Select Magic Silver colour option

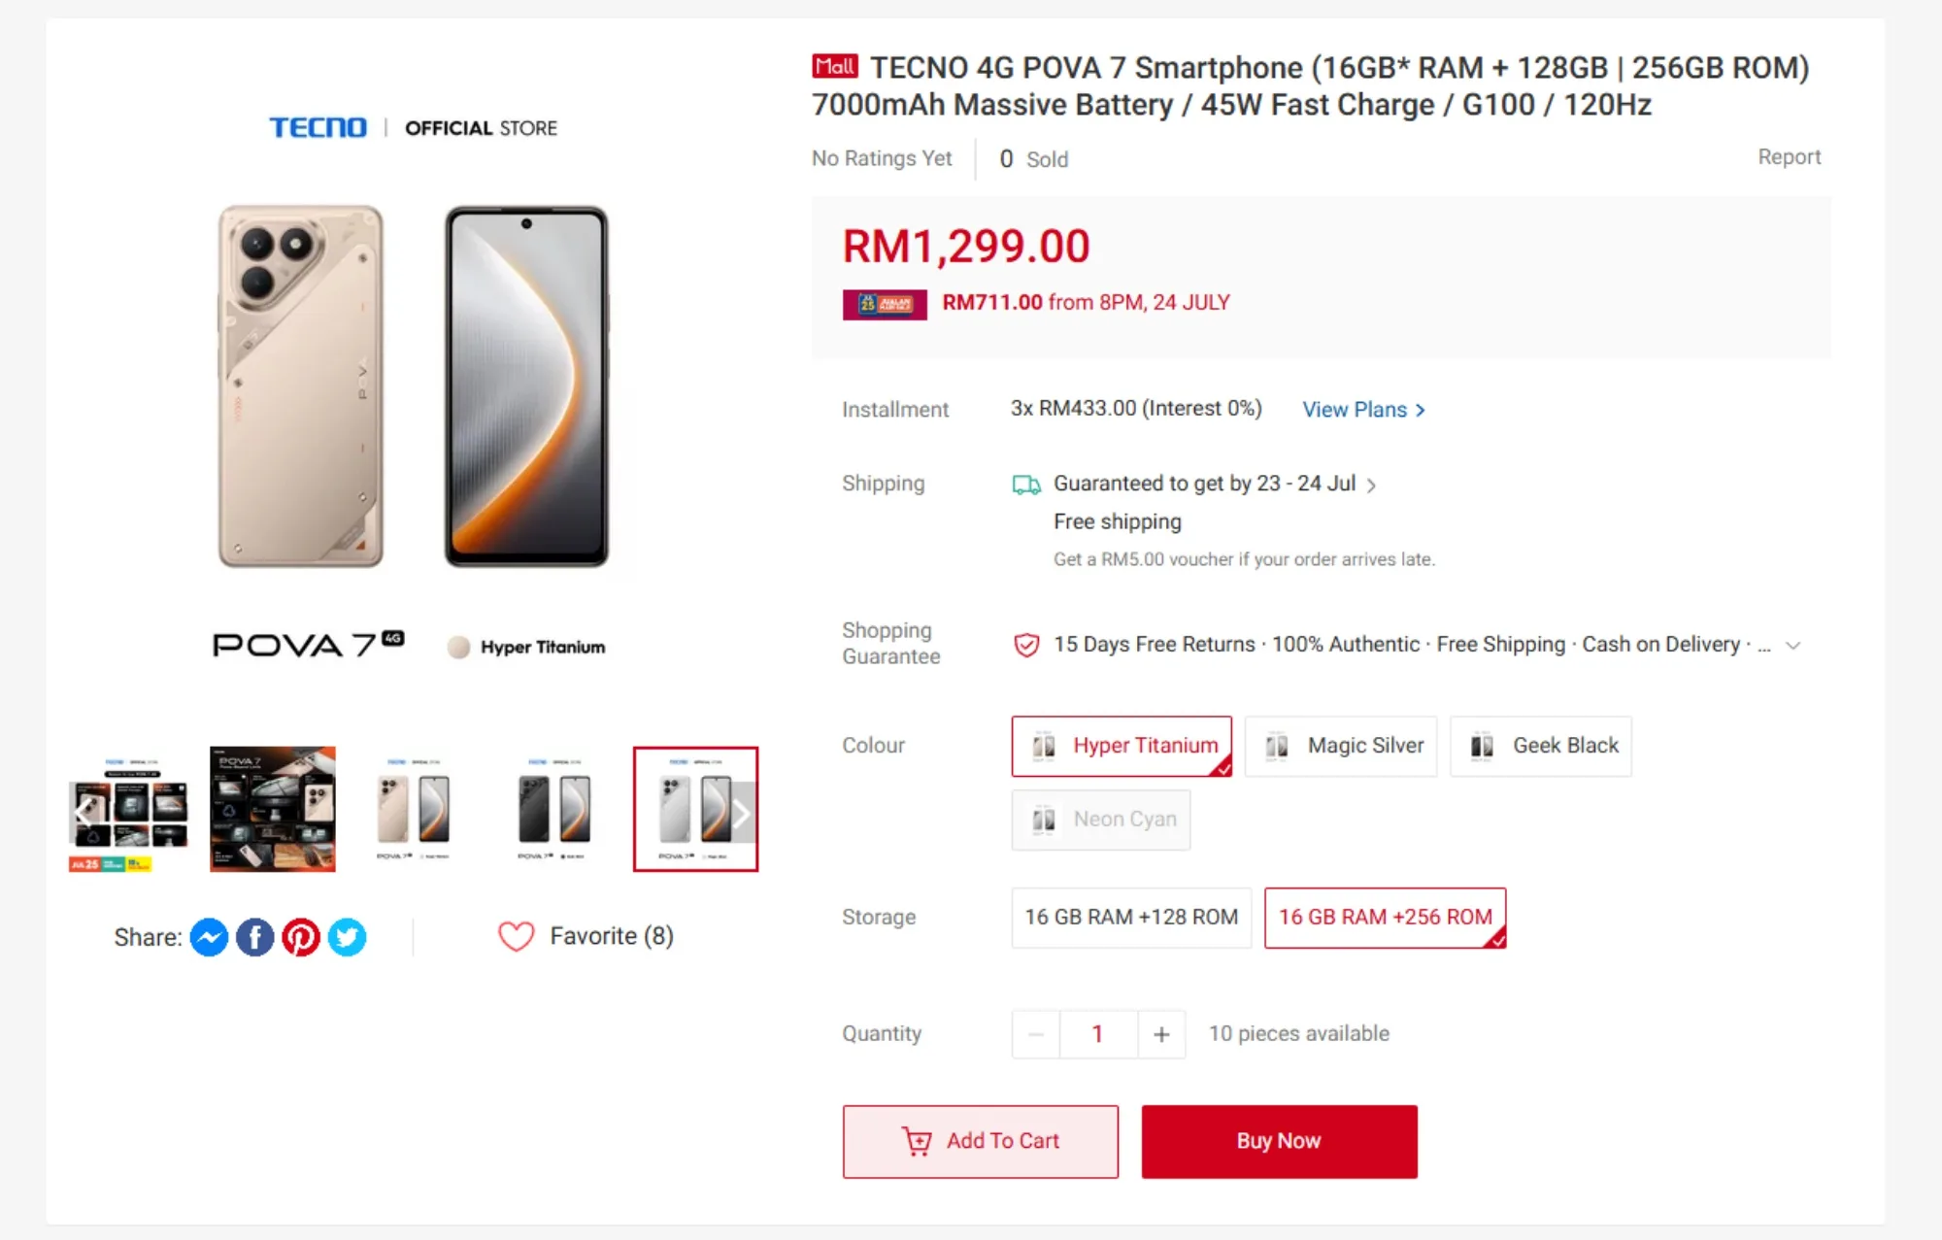click(1341, 746)
